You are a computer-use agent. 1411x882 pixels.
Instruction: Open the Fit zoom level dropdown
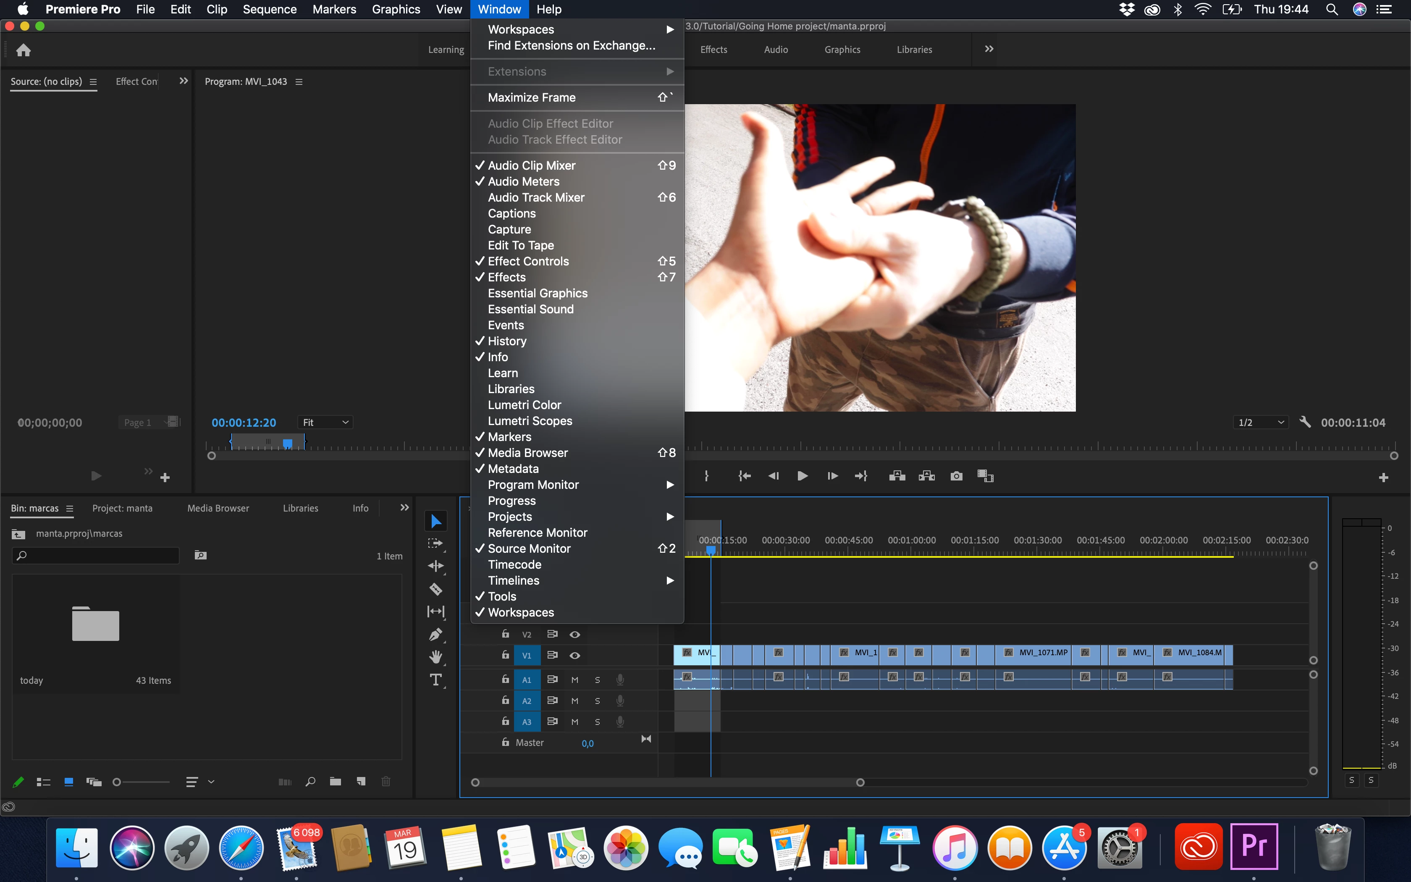(x=325, y=423)
